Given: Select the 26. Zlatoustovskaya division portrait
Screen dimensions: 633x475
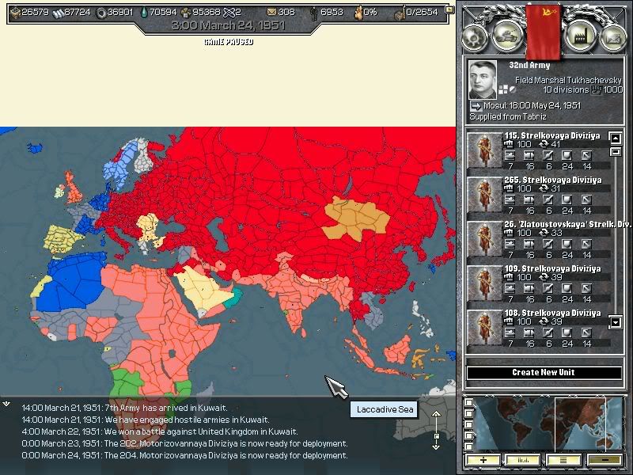Looking at the screenshot, I should click(x=484, y=239).
